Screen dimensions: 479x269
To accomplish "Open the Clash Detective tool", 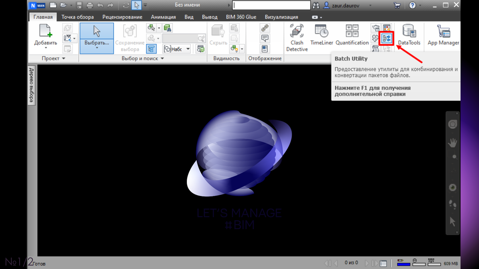I will tap(297, 38).
